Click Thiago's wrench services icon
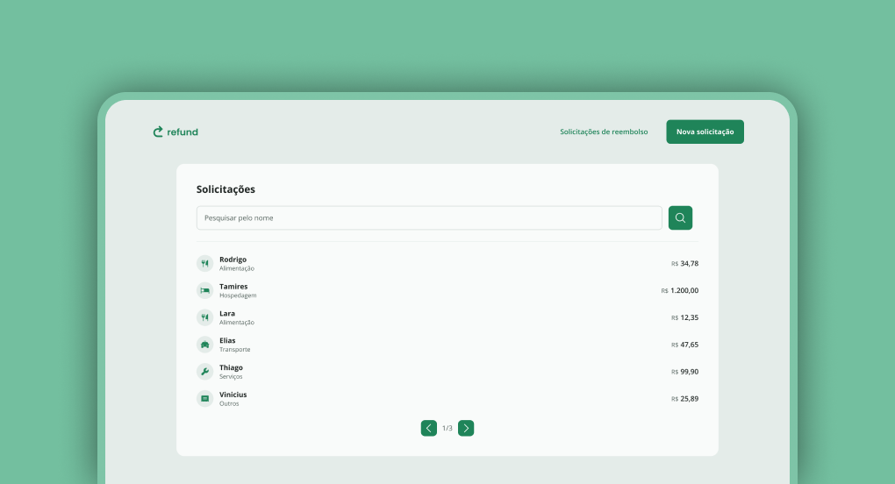 click(204, 372)
